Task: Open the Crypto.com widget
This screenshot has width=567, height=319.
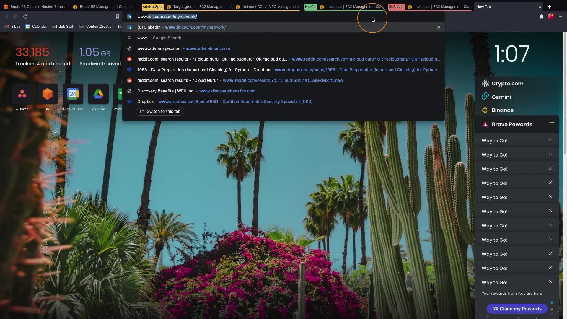Action: [507, 84]
